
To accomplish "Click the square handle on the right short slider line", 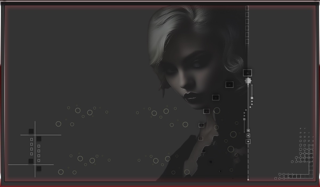I will (x=252, y=98).
